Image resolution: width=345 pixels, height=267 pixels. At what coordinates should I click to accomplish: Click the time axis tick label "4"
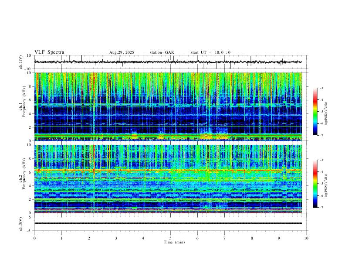(143, 238)
